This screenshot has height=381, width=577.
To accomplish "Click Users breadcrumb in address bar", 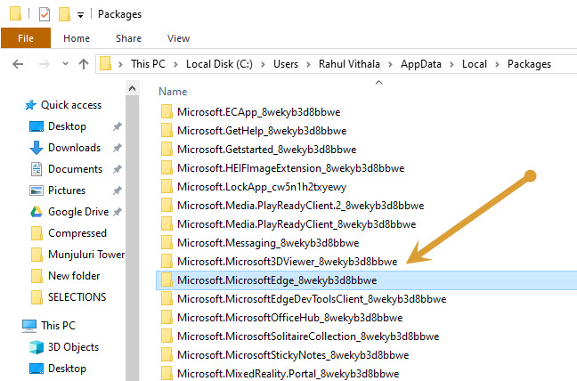I will [286, 64].
